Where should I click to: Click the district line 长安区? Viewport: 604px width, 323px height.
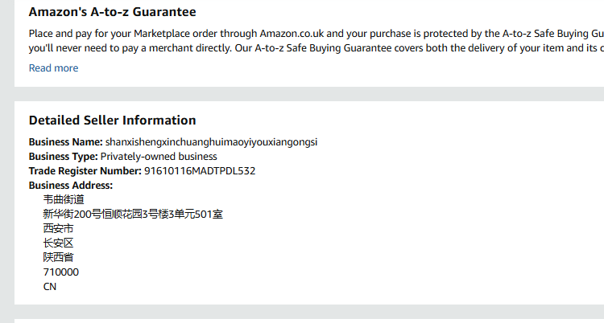58,243
